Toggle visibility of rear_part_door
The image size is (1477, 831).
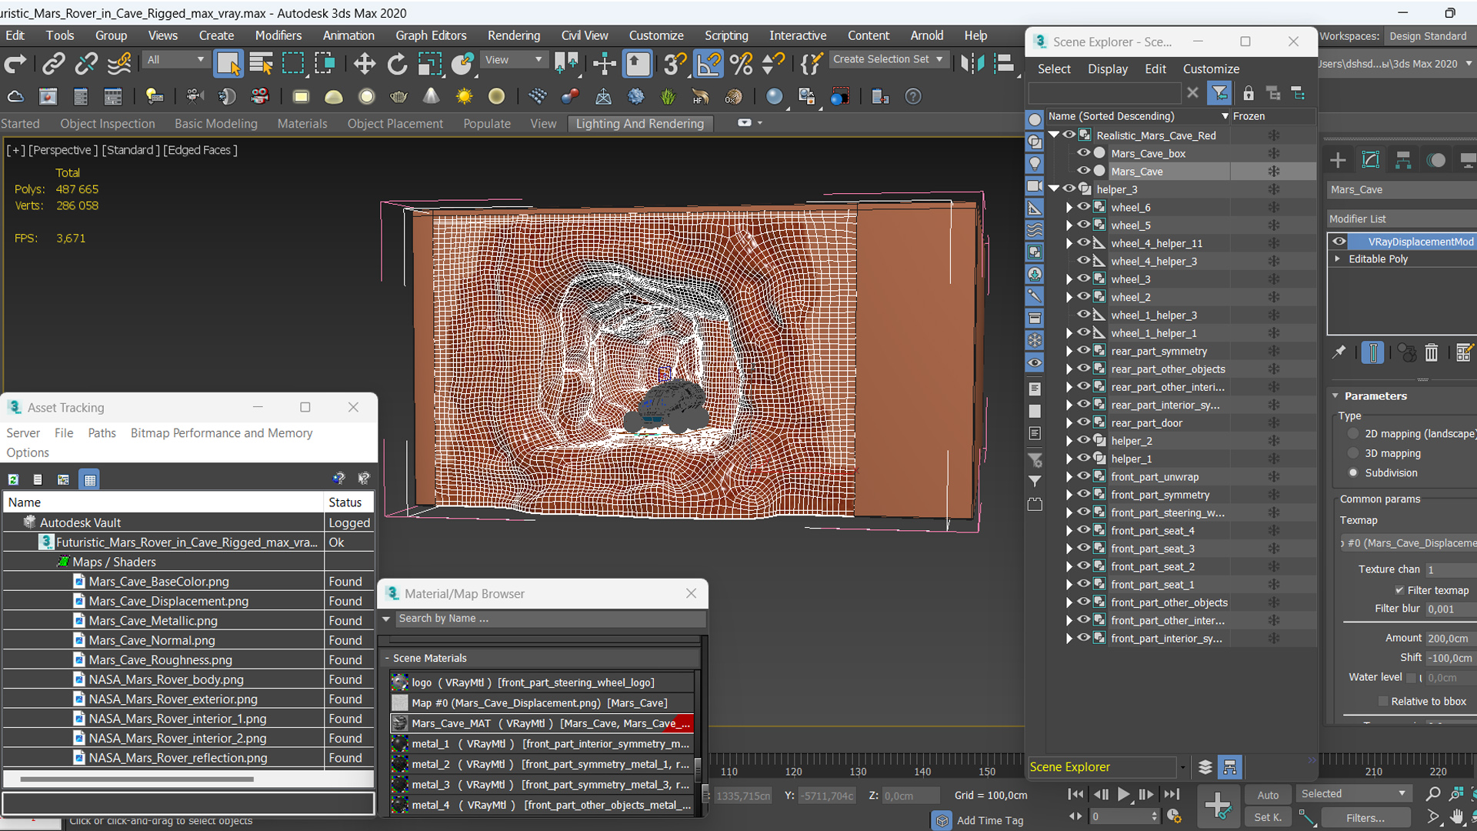click(1083, 422)
